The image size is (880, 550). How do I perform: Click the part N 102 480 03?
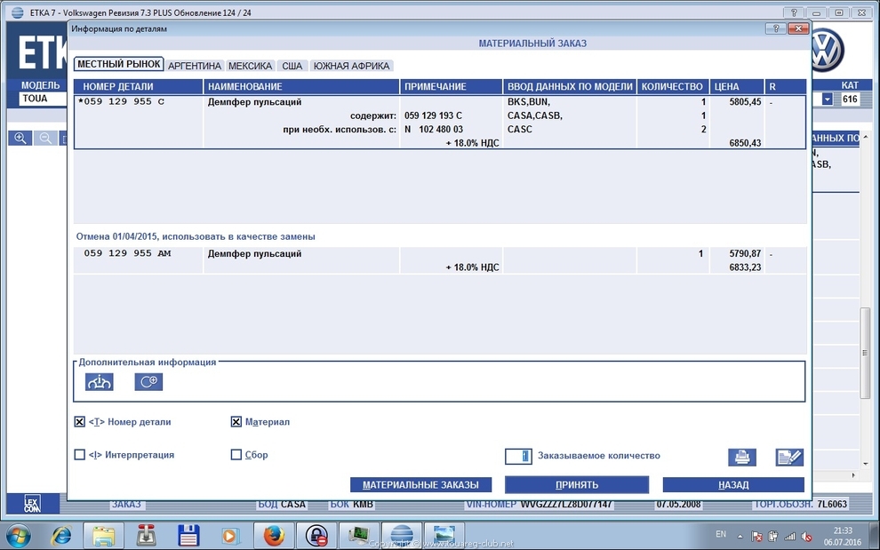point(433,129)
